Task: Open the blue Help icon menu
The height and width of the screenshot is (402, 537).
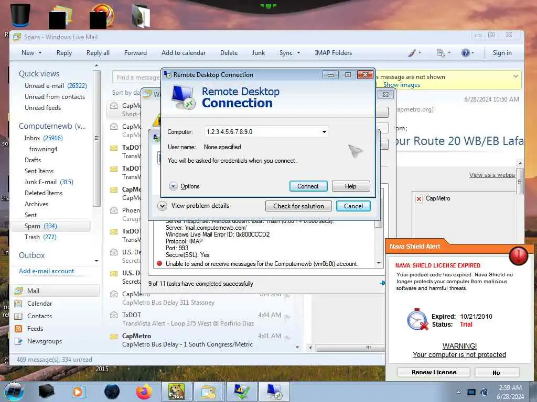Action: [x=466, y=53]
